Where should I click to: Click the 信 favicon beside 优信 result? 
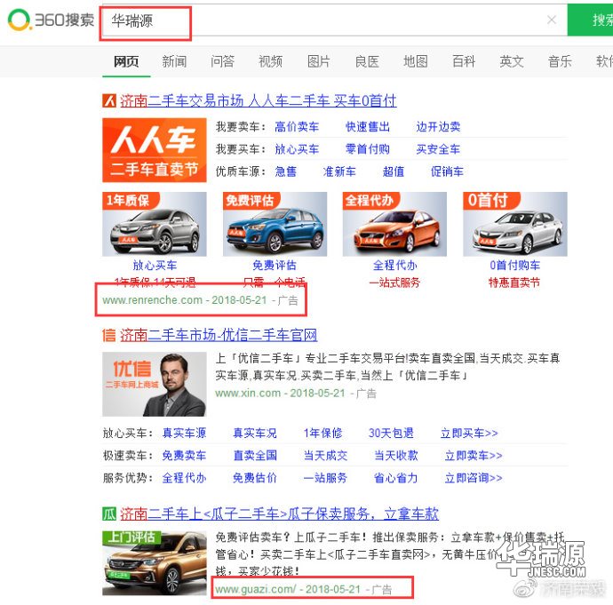click(x=109, y=335)
